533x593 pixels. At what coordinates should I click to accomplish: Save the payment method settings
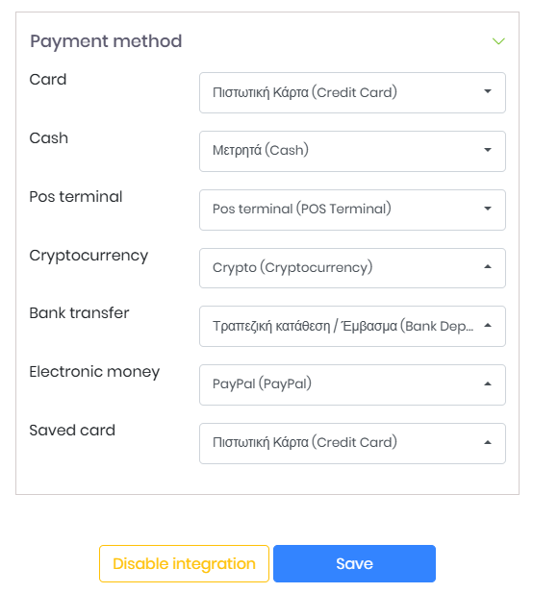click(x=354, y=563)
